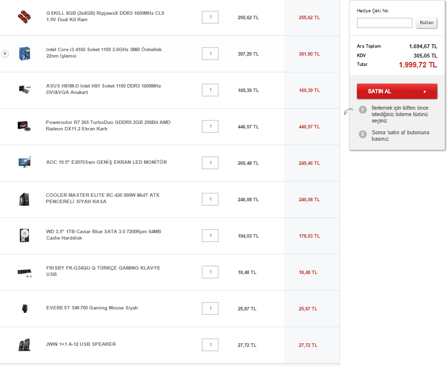This screenshot has width=447, height=366.
Task: Click the Cooler Master Elite case image
Action: (x=24, y=199)
